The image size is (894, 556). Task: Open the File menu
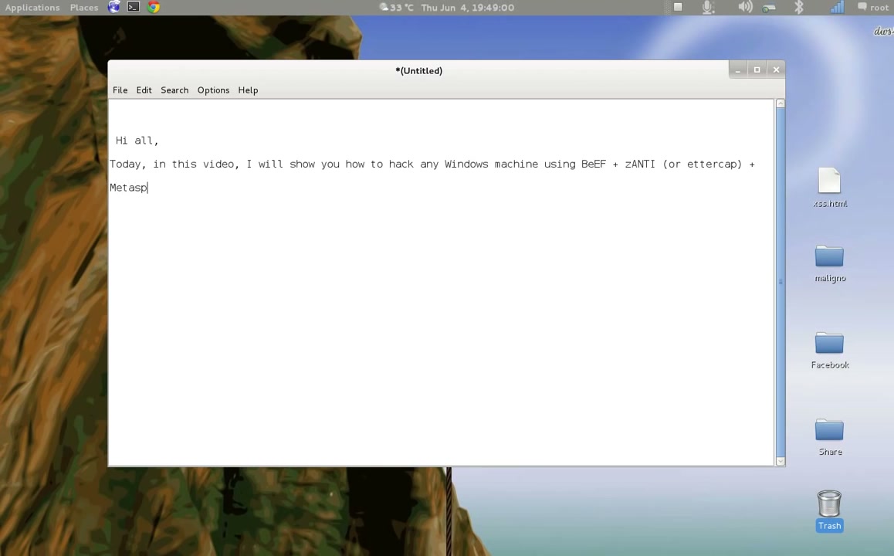pos(120,90)
